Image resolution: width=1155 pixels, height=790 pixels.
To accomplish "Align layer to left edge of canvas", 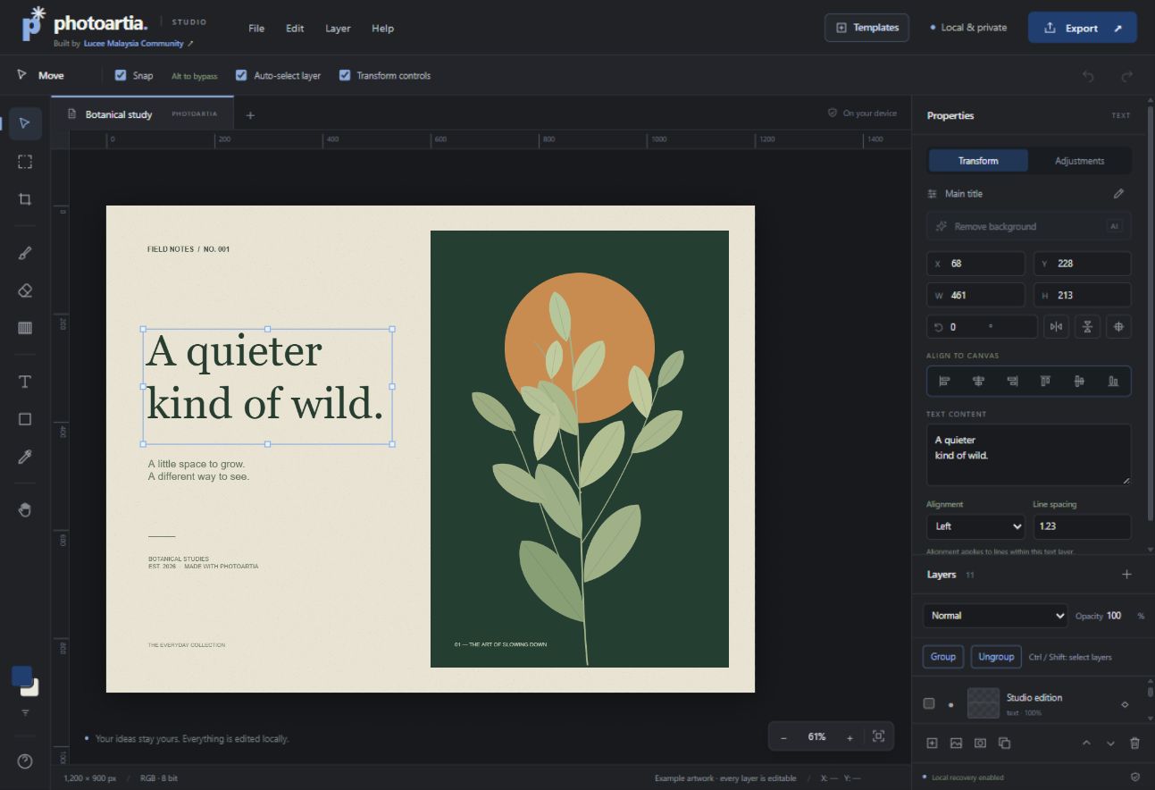I will tap(944, 381).
